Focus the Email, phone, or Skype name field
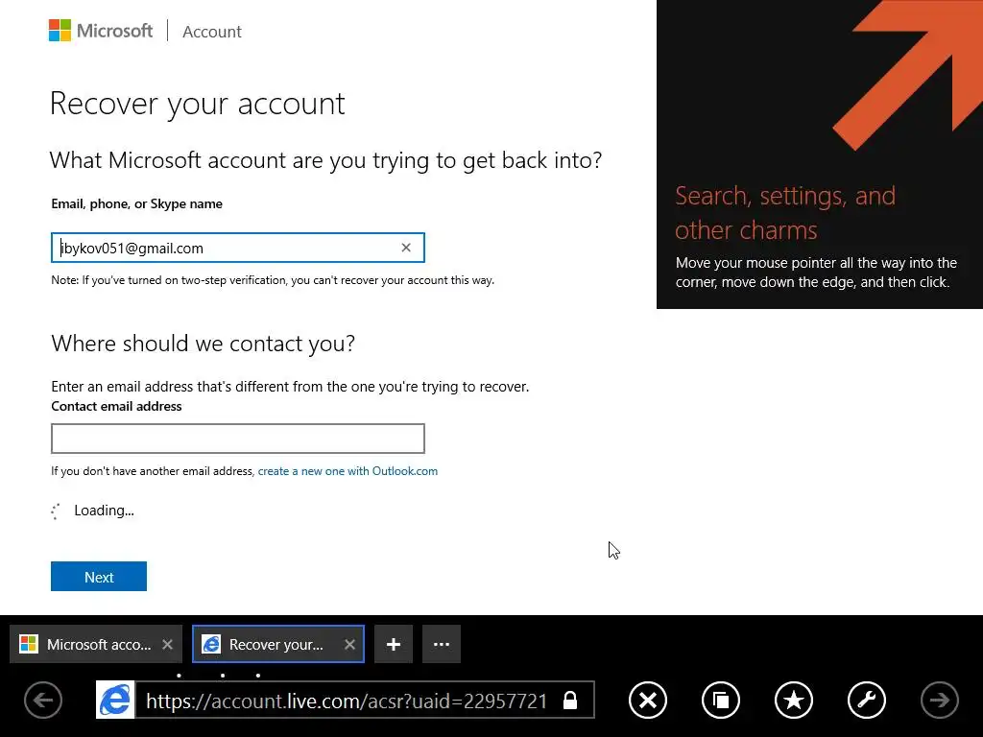This screenshot has height=737, width=983. 238,248
